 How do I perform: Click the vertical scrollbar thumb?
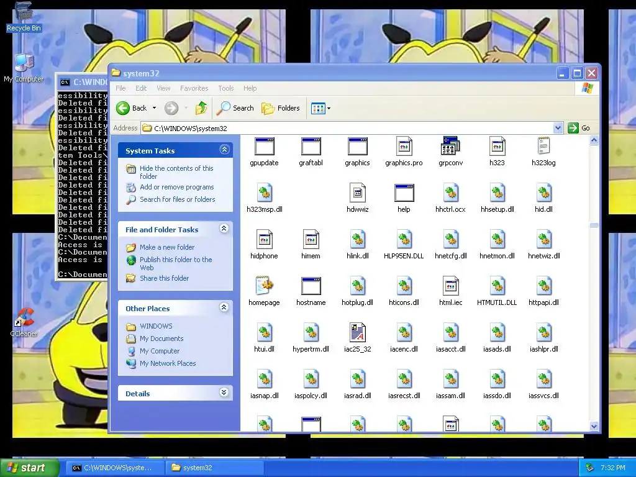tap(594, 225)
